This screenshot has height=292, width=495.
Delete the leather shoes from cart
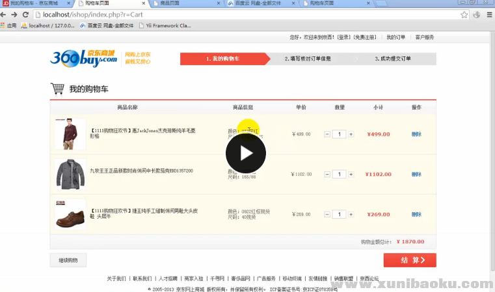coord(416,214)
